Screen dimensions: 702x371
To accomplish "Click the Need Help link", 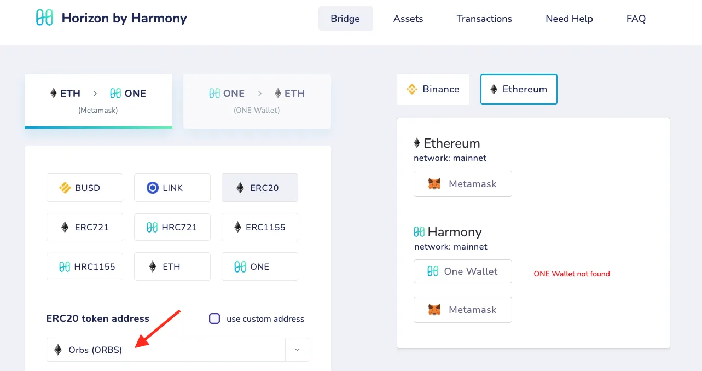I will (x=569, y=19).
